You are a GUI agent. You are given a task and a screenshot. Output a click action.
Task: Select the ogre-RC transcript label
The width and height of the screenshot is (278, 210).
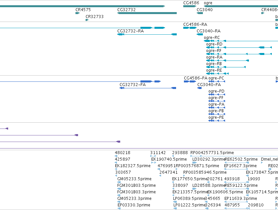pos(212,38)
